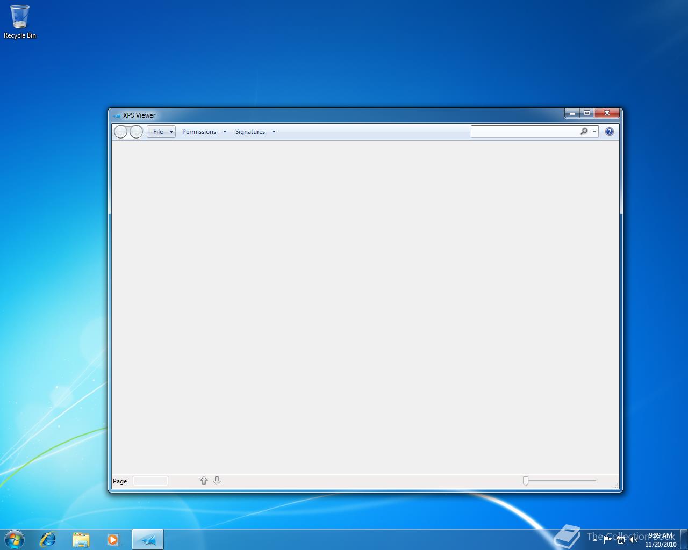The height and width of the screenshot is (550, 688).
Task: Click the zoom slider thumb
Action: (526, 481)
